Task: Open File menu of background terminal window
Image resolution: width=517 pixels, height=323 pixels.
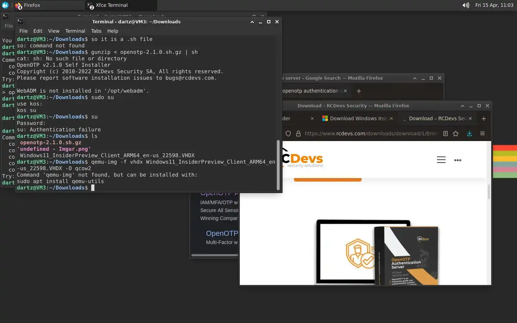Action: (x=9, y=26)
